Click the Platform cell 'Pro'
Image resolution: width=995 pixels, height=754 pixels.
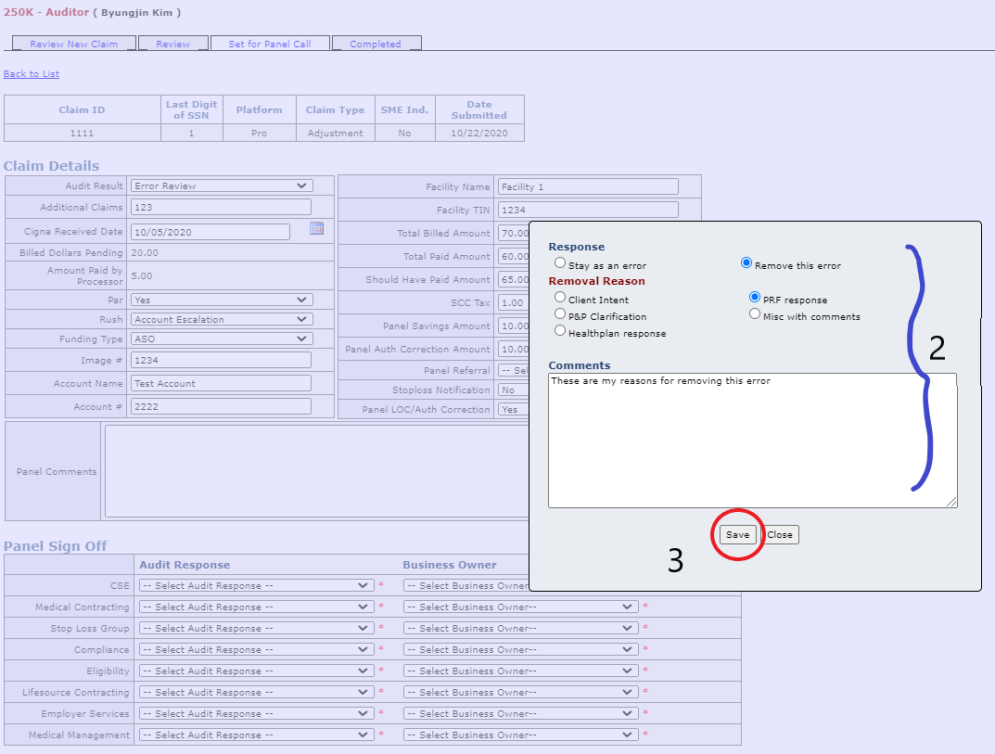click(x=259, y=134)
